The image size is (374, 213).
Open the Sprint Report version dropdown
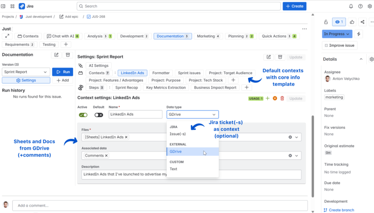point(26,72)
